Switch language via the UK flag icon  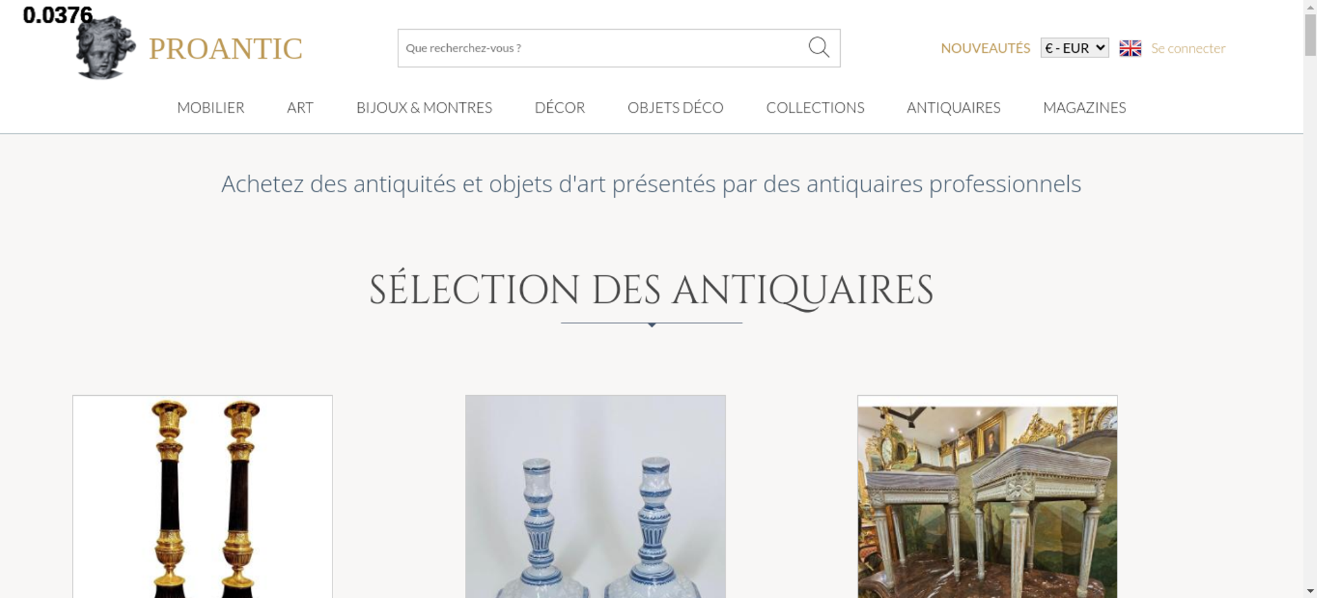[x=1130, y=48]
